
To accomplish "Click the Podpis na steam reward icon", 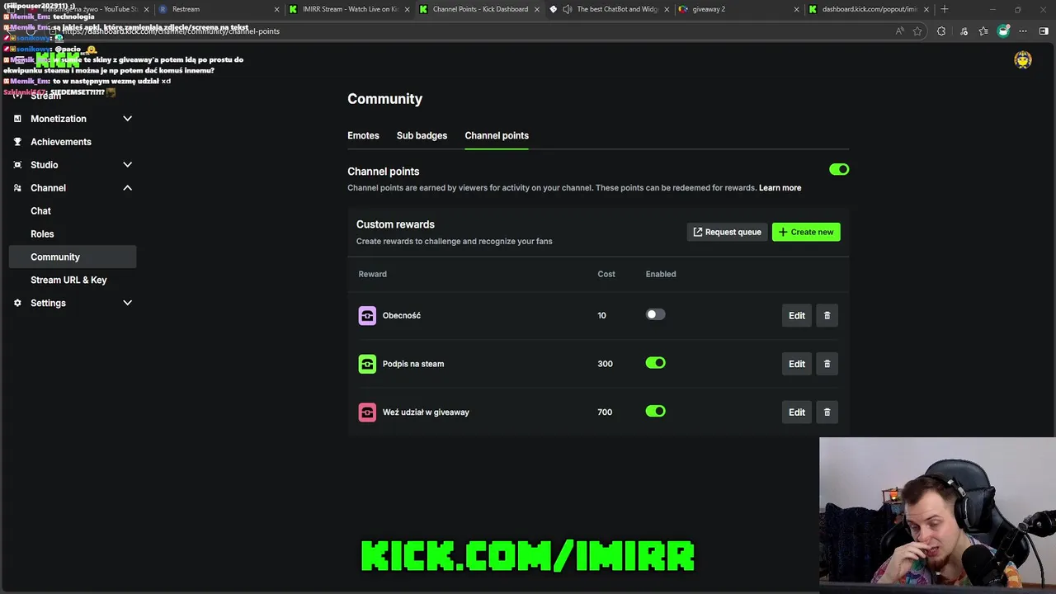I will (x=367, y=364).
